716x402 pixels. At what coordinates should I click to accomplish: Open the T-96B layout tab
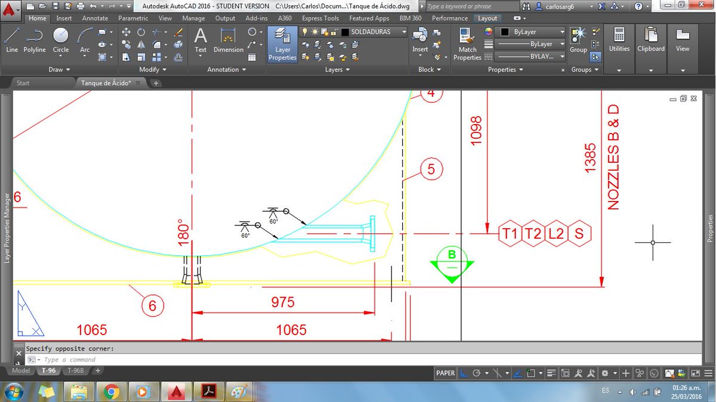76,370
